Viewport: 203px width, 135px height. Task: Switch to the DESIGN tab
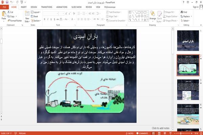point(33,7)
